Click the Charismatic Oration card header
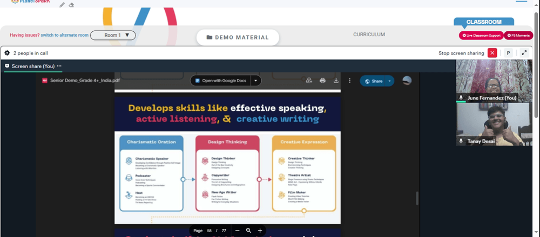 click(151, 142)
